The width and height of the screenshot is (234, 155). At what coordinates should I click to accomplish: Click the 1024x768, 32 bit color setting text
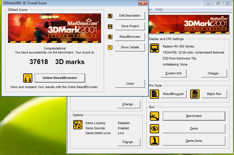click(x=193, y=52)
